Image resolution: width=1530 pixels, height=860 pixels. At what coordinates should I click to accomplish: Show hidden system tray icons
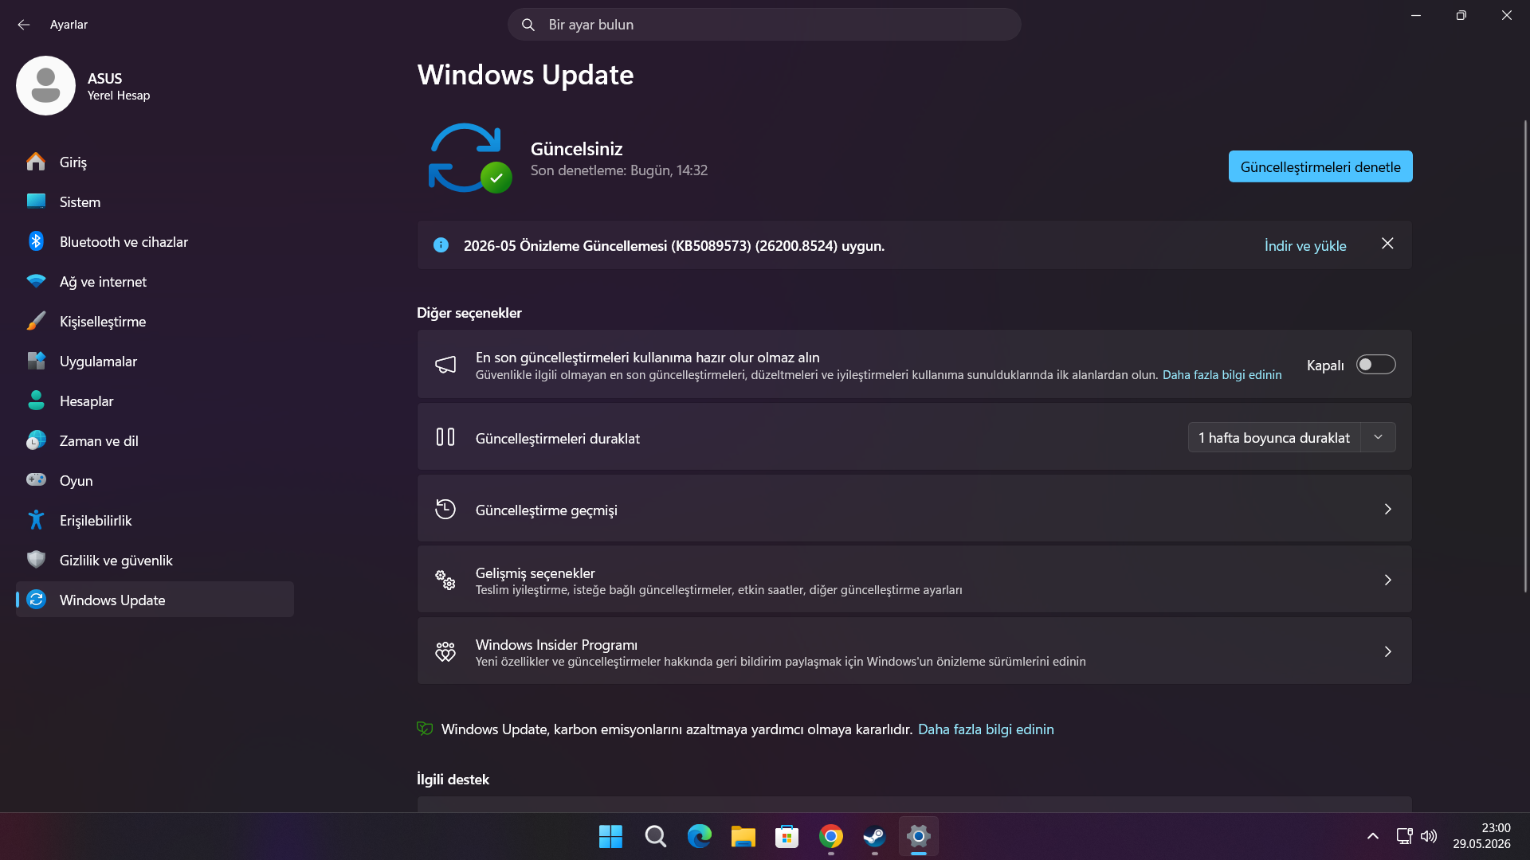[1372, 836]
